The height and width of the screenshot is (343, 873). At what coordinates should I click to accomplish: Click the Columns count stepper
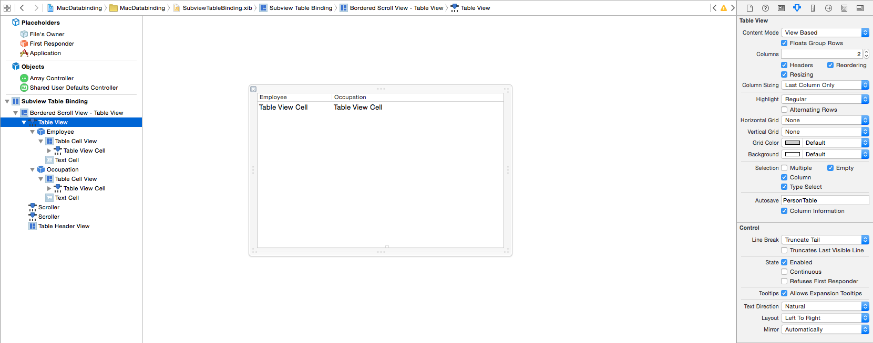coord(866,53)
